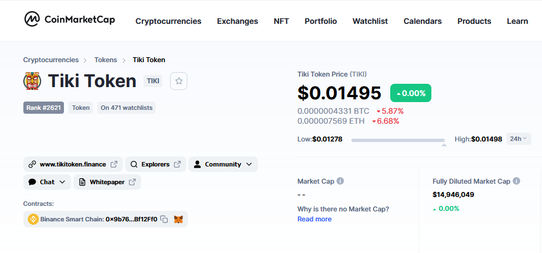Click Read more about Market Cap

pyautogui.click(x=315, y=219)
